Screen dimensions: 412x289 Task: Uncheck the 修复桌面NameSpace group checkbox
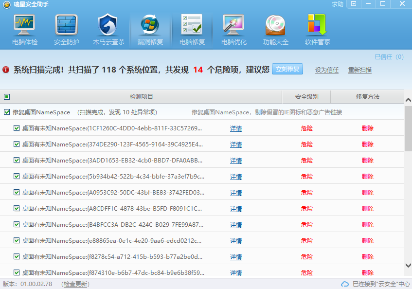(x=7, y=112)
